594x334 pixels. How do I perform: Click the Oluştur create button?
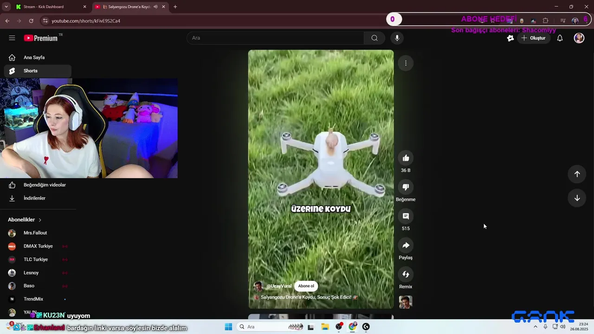[x=534, y=38]
